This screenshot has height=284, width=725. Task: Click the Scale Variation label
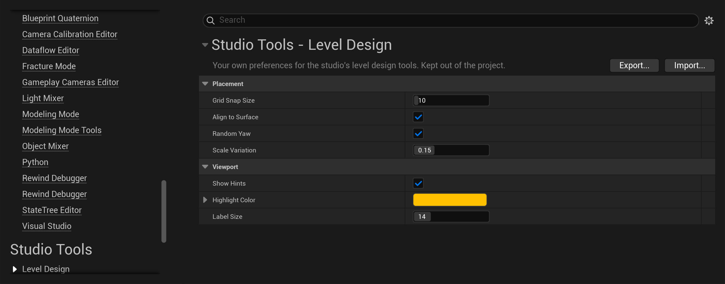(x=234, y=150)
